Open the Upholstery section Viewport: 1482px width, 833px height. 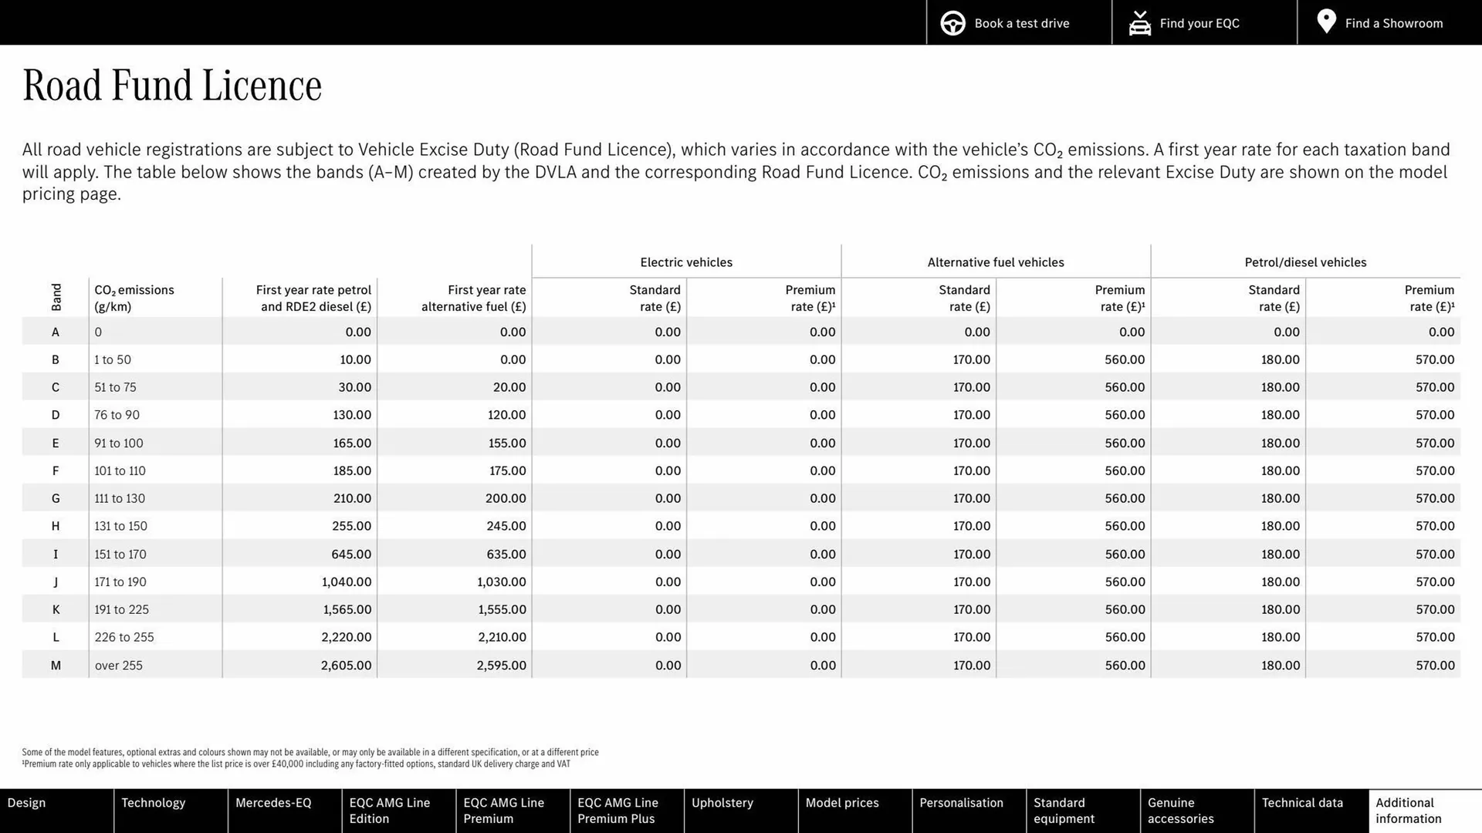click(739, 811)
